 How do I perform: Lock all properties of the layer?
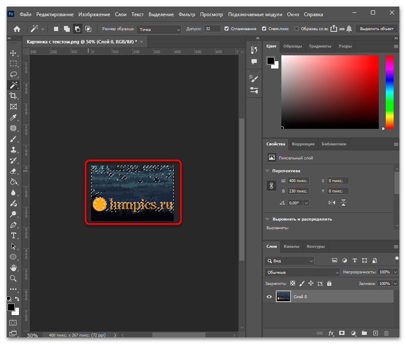pos(329,284)
